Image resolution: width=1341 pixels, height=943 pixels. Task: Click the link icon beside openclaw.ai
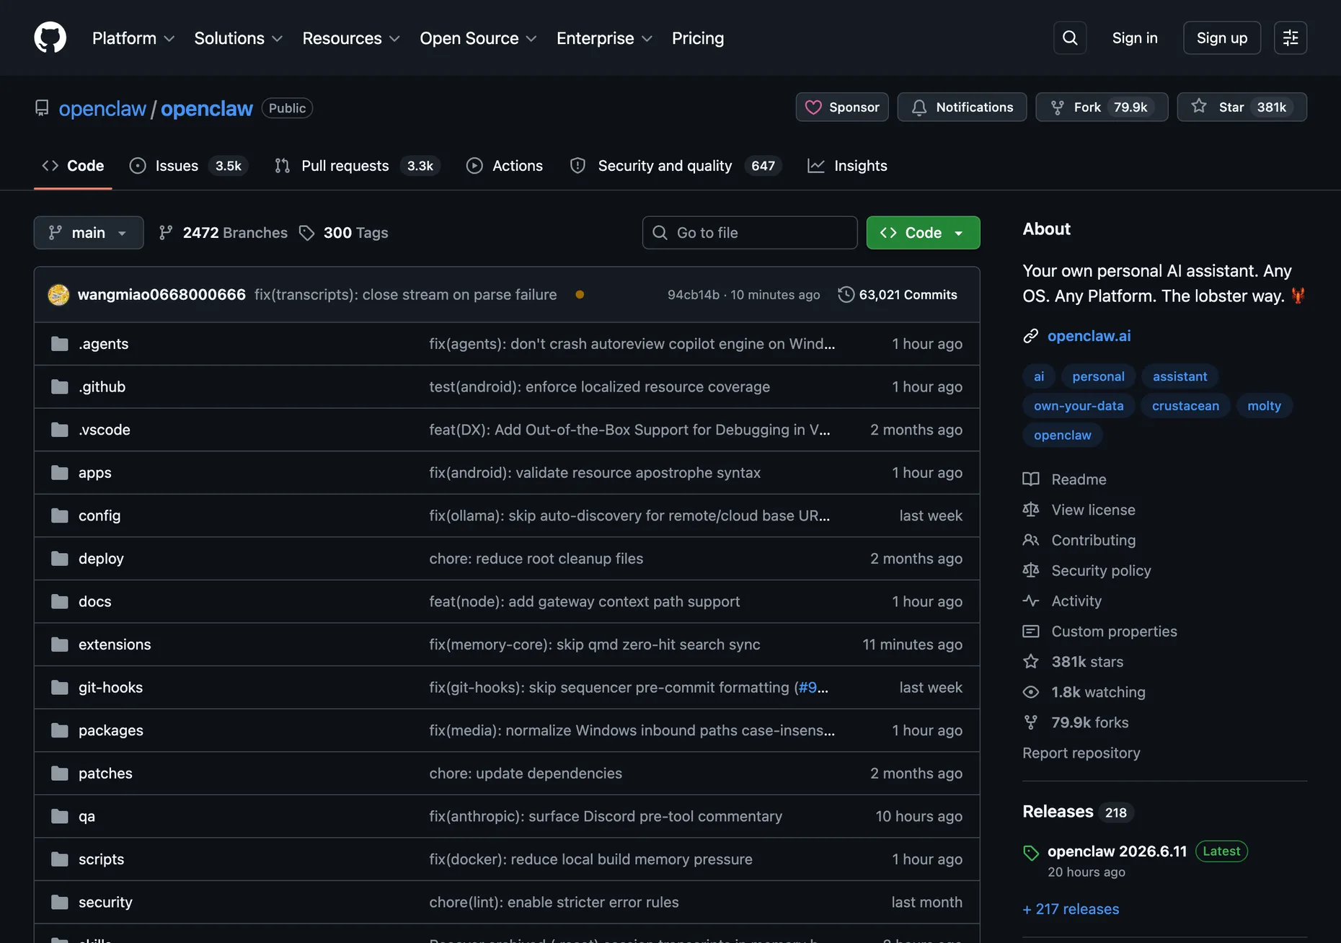(1030, 336)
